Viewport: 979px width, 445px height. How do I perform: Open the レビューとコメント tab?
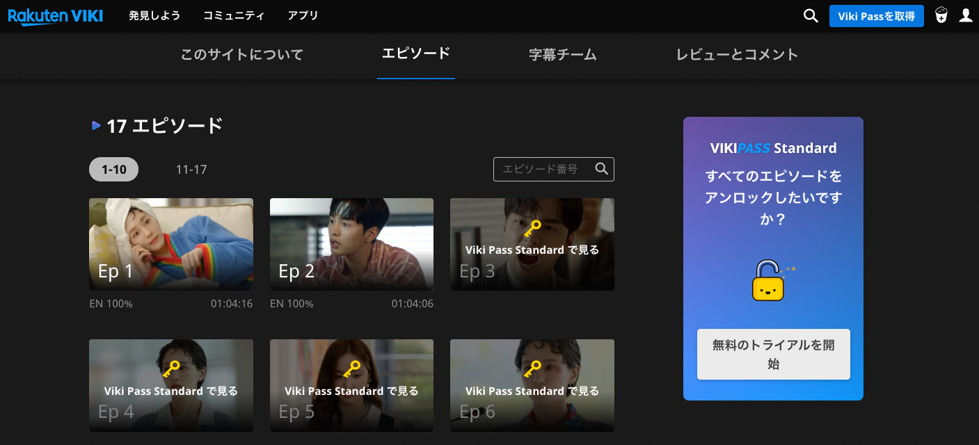point(737,54)
